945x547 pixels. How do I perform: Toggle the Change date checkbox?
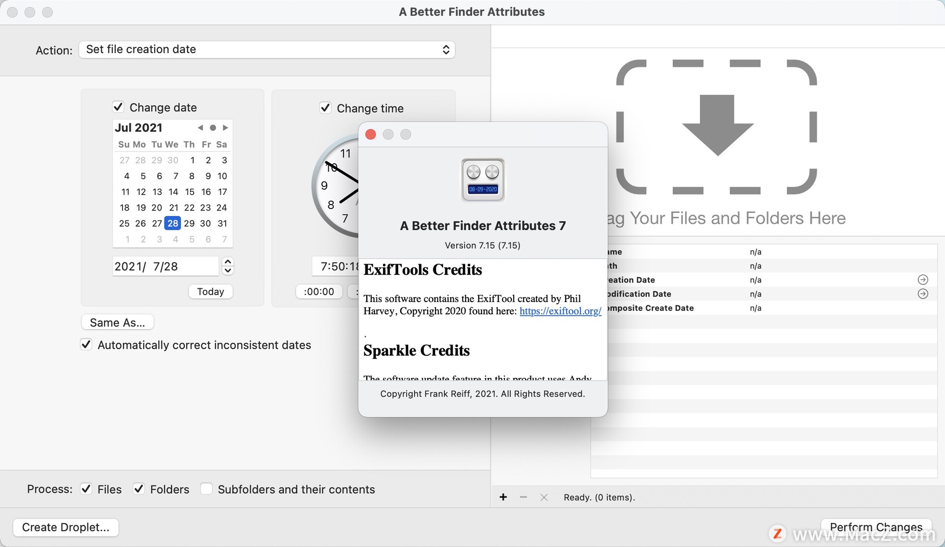(118, 107)
